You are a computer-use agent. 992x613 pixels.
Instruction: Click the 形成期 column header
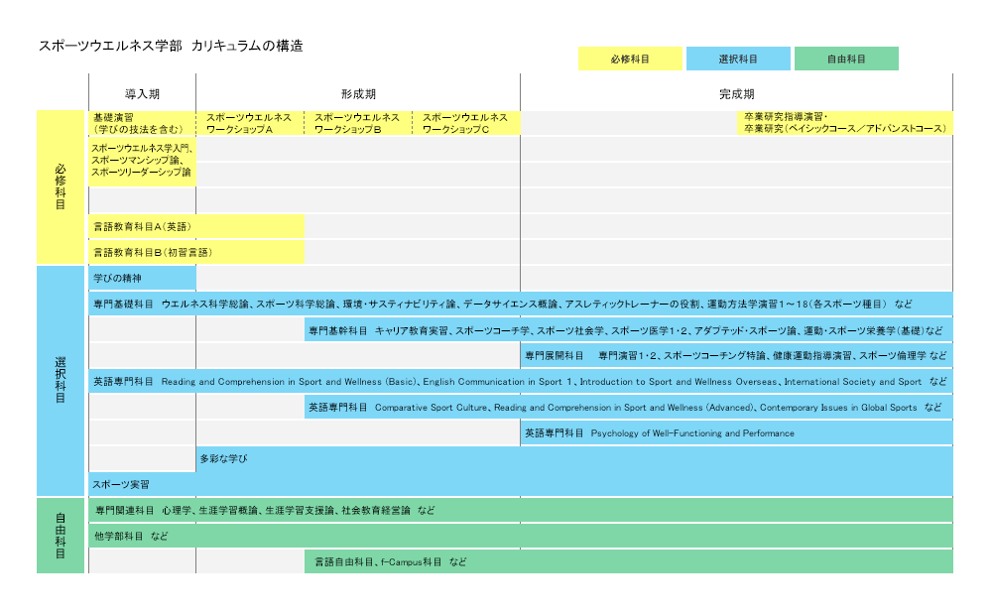(x=358, y=93)
